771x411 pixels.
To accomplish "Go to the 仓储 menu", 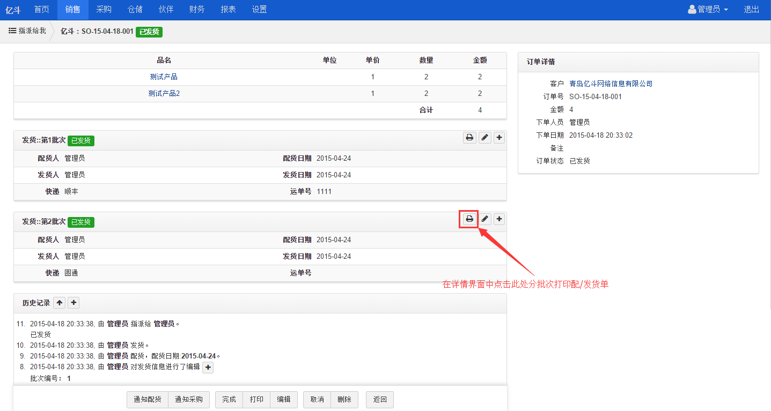I will (x=135, y=10).
